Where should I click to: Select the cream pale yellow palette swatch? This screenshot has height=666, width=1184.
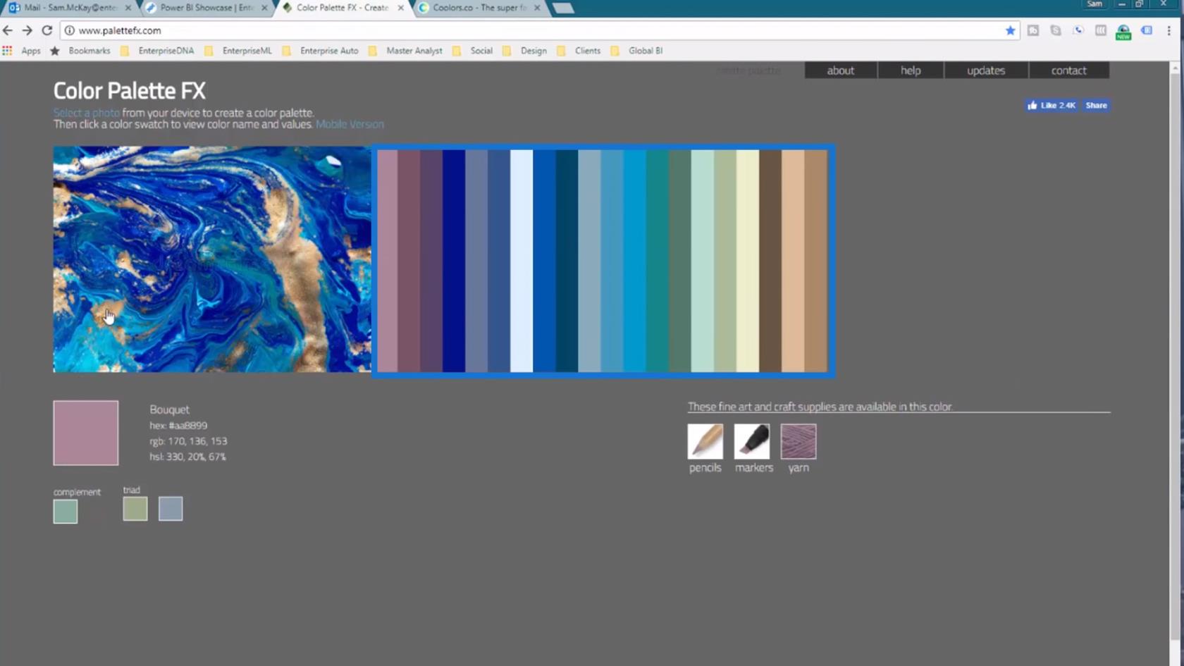tap(748, 261)
